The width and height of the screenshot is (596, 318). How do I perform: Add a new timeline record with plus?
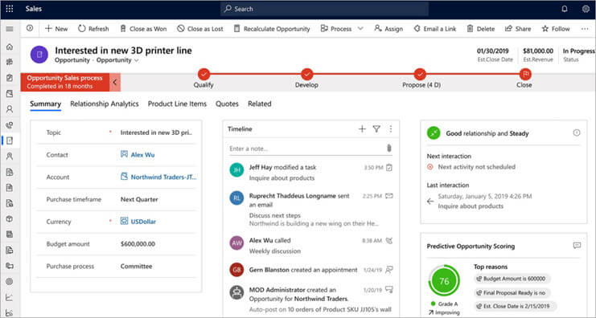pos(362,129)
